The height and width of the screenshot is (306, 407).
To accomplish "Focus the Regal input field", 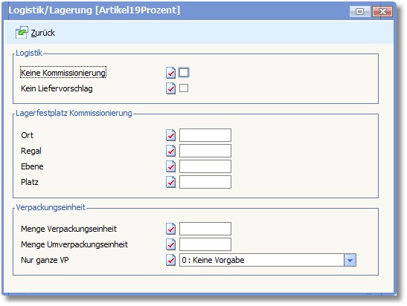I will 205,151.
